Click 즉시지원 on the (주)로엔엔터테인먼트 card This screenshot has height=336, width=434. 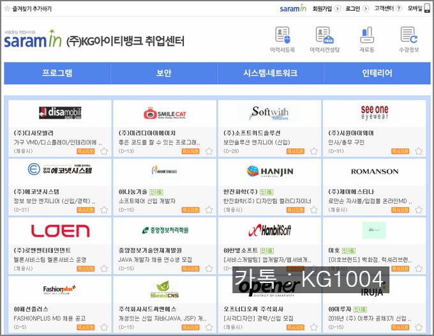(86, 269)
